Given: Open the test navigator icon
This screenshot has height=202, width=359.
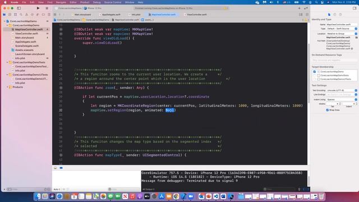Looking at the screenshot, I should pos(32,15).
